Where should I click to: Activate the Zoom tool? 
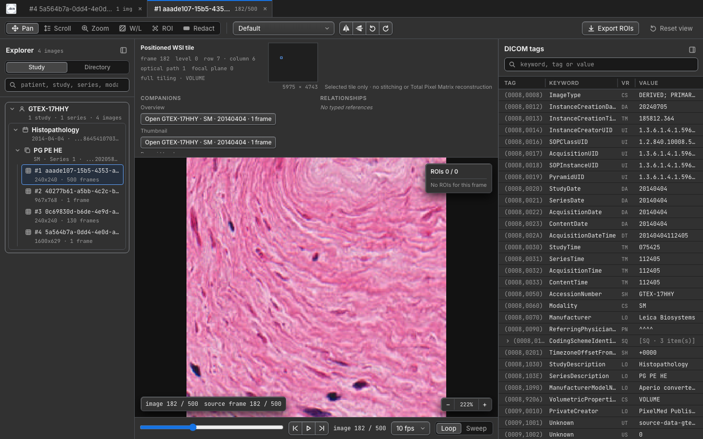click(x=95, y=28)
